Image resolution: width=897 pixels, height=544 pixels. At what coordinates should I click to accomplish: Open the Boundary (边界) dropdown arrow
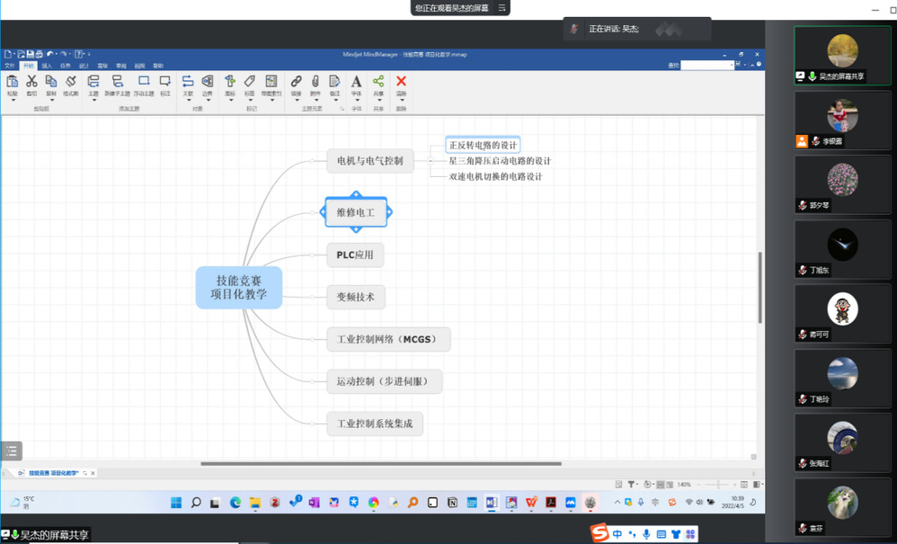207,100
